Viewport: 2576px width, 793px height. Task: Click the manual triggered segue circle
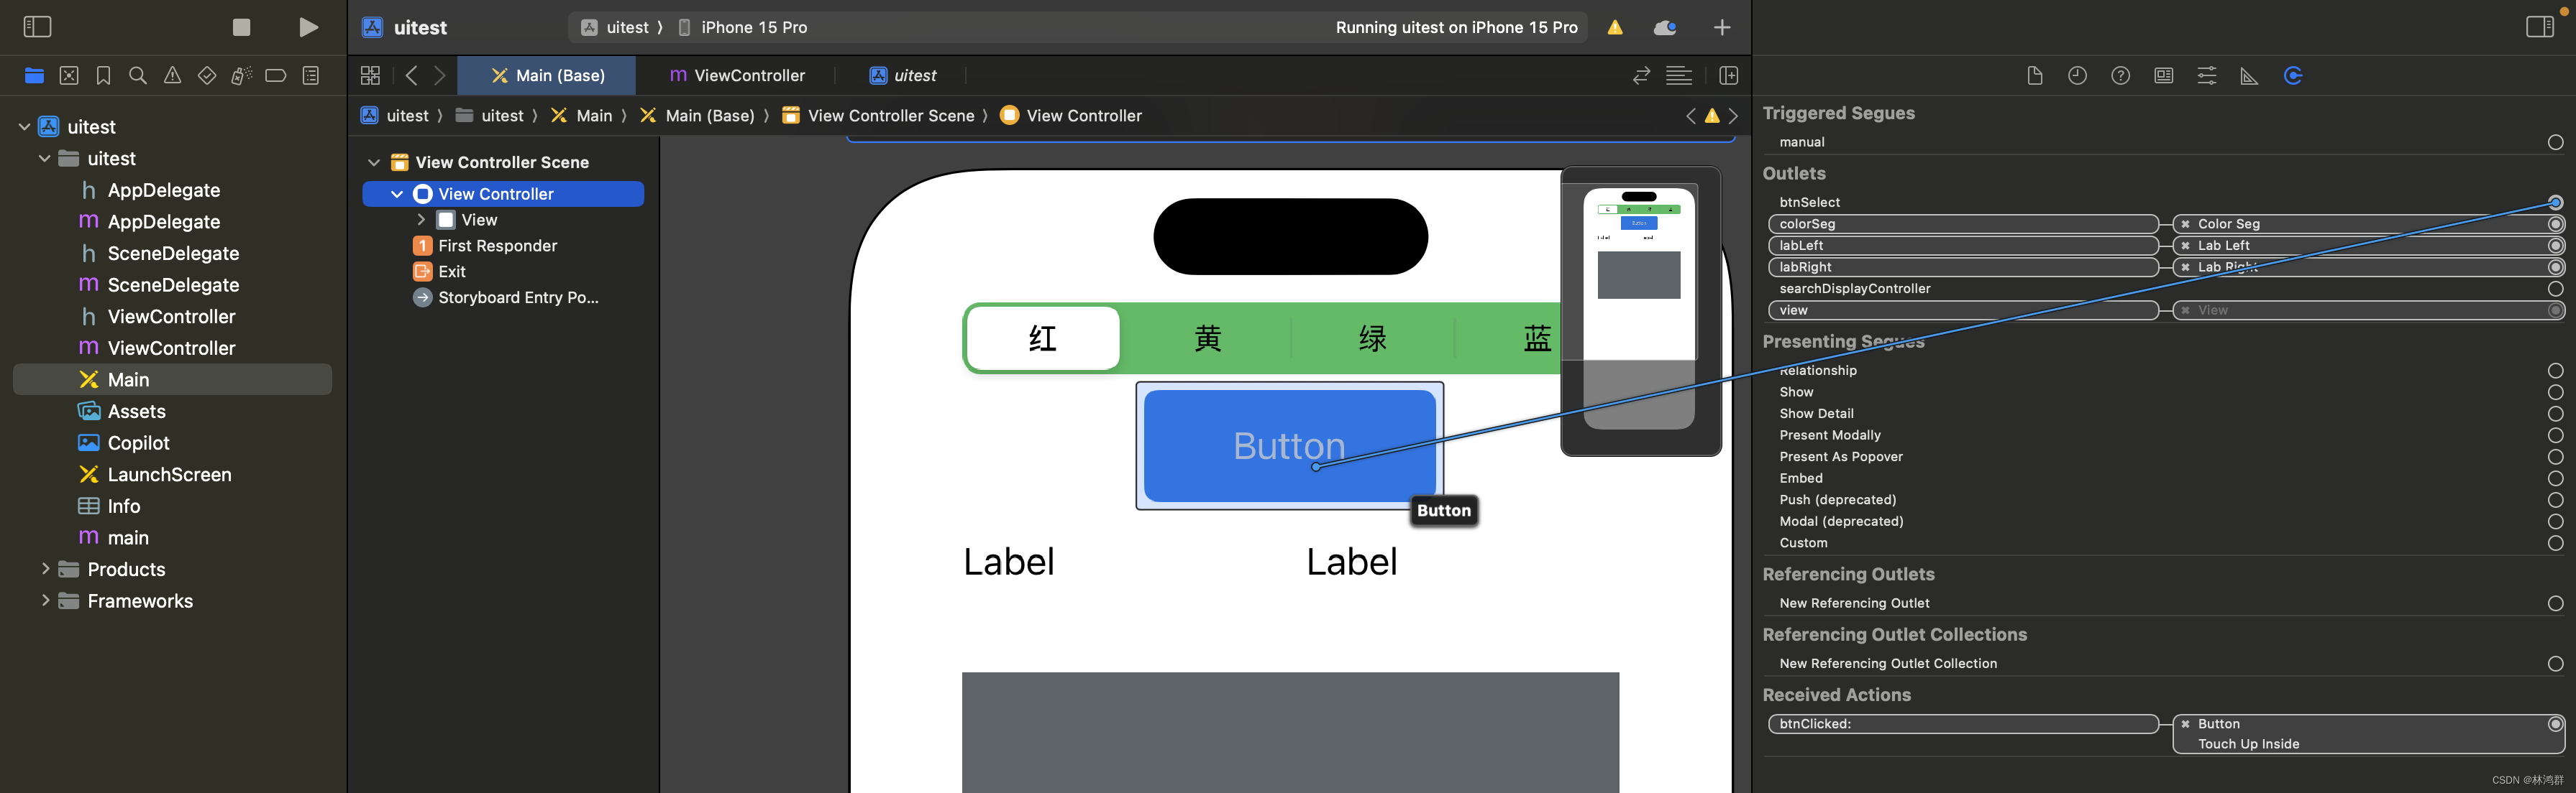point(2555,142)
